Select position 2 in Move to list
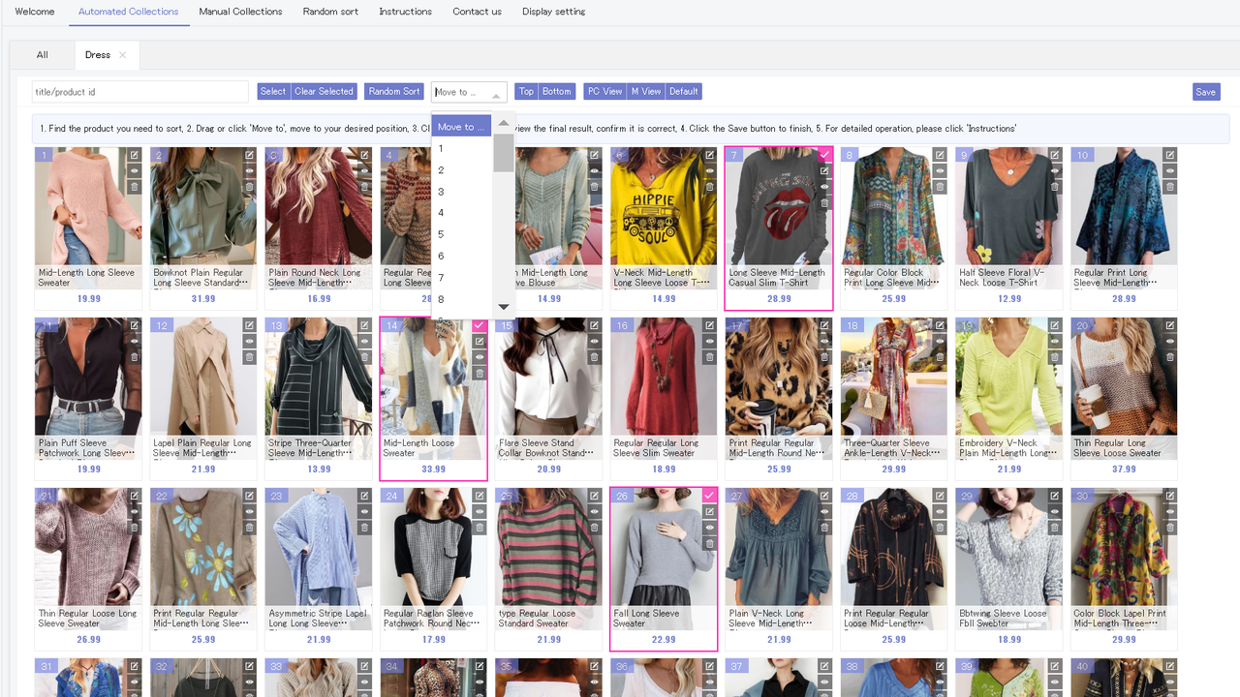Image resolution: width=1240 pixels, height=697 pixels. (x=461, y=170)
